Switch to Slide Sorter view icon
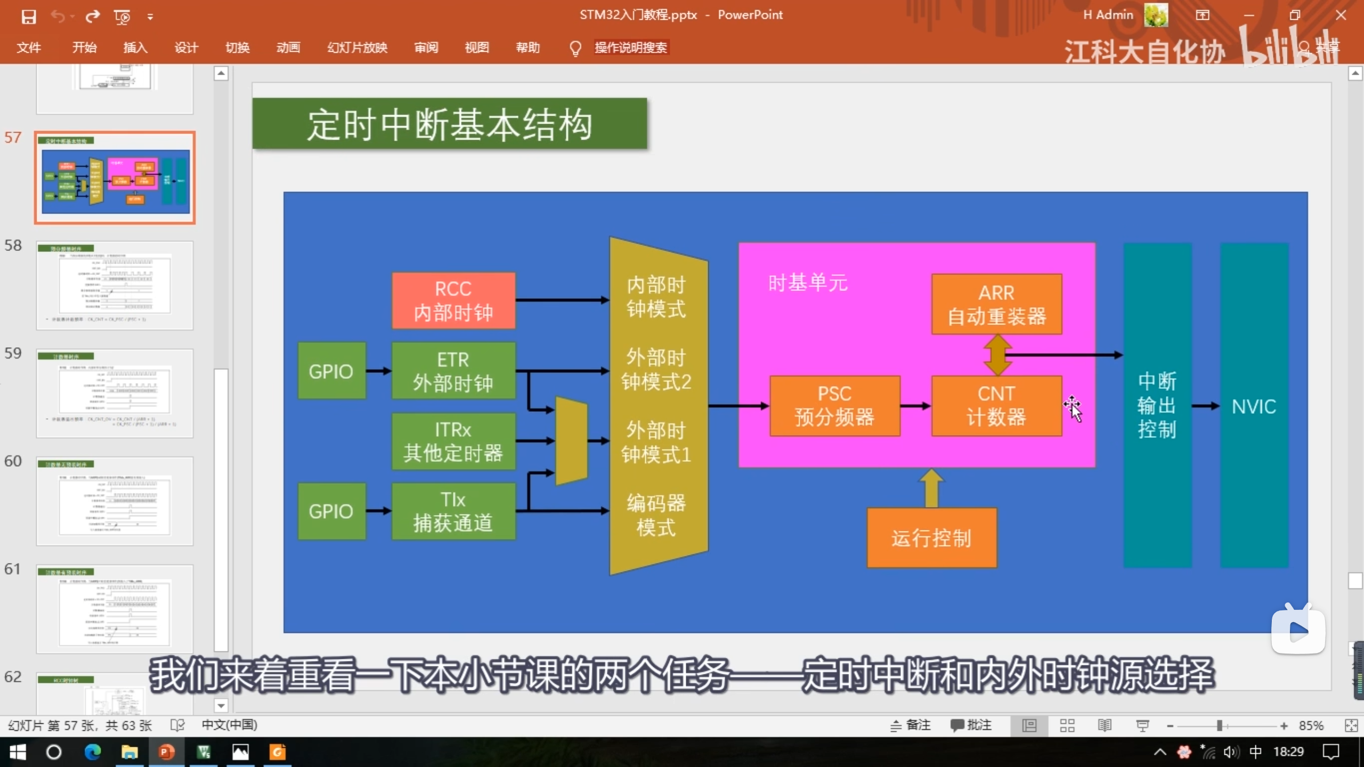 pos(1067,725)
